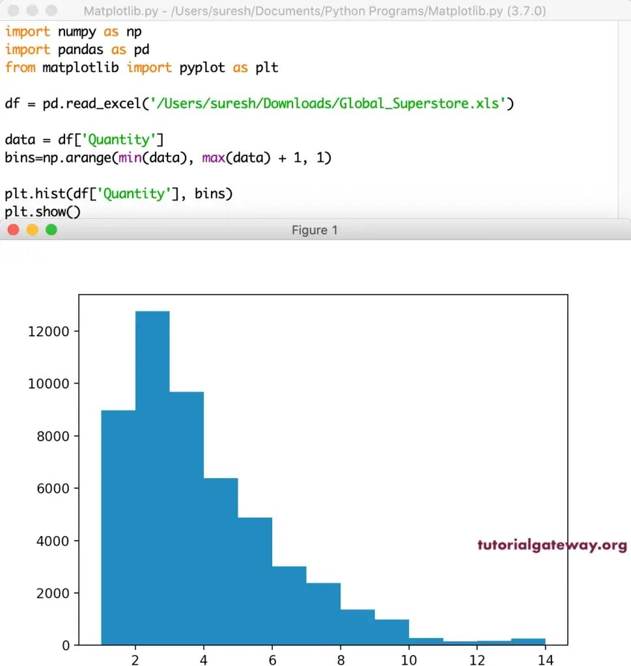Click the Matplotlib.py editor title bar

point(315,10)
